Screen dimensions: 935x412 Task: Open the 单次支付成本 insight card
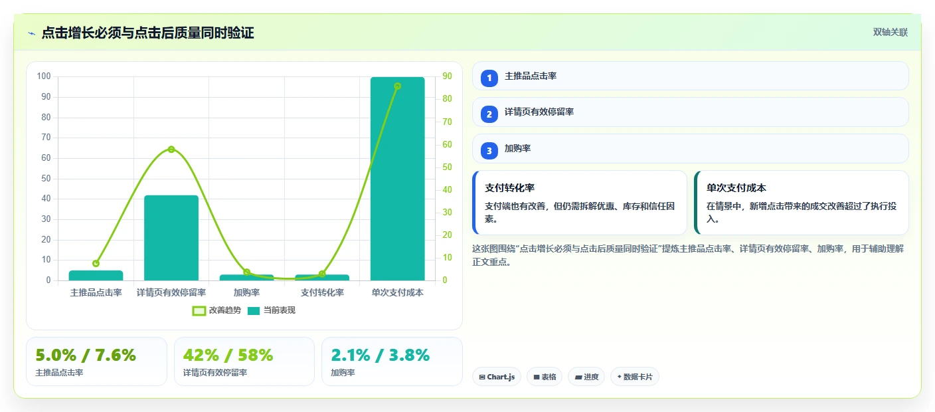(x=802, y=203)
